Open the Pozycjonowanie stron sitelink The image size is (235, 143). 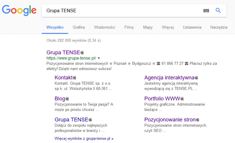[170, 120]
